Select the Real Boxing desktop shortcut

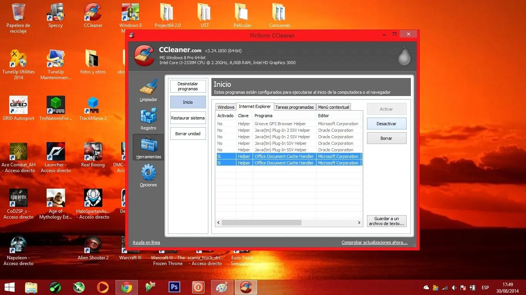pyautogui.click(x=93, y=155)
